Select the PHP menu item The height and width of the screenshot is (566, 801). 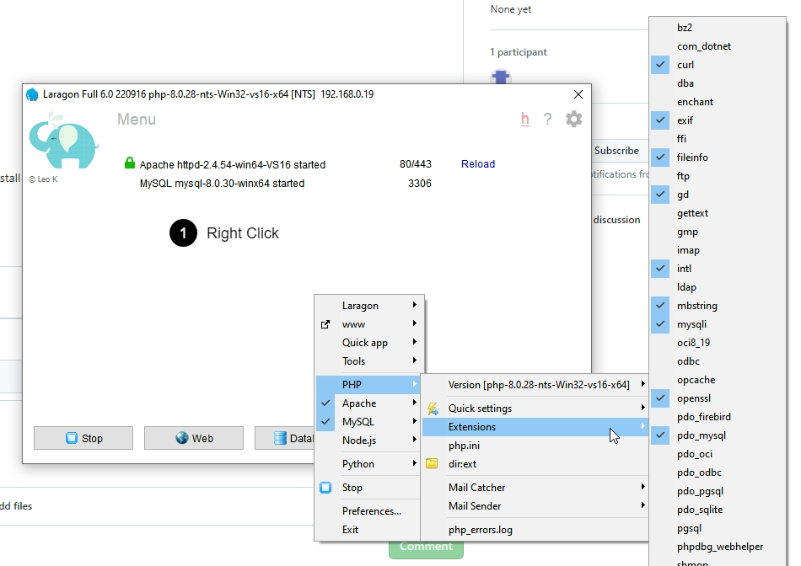[x=369, y=384]
